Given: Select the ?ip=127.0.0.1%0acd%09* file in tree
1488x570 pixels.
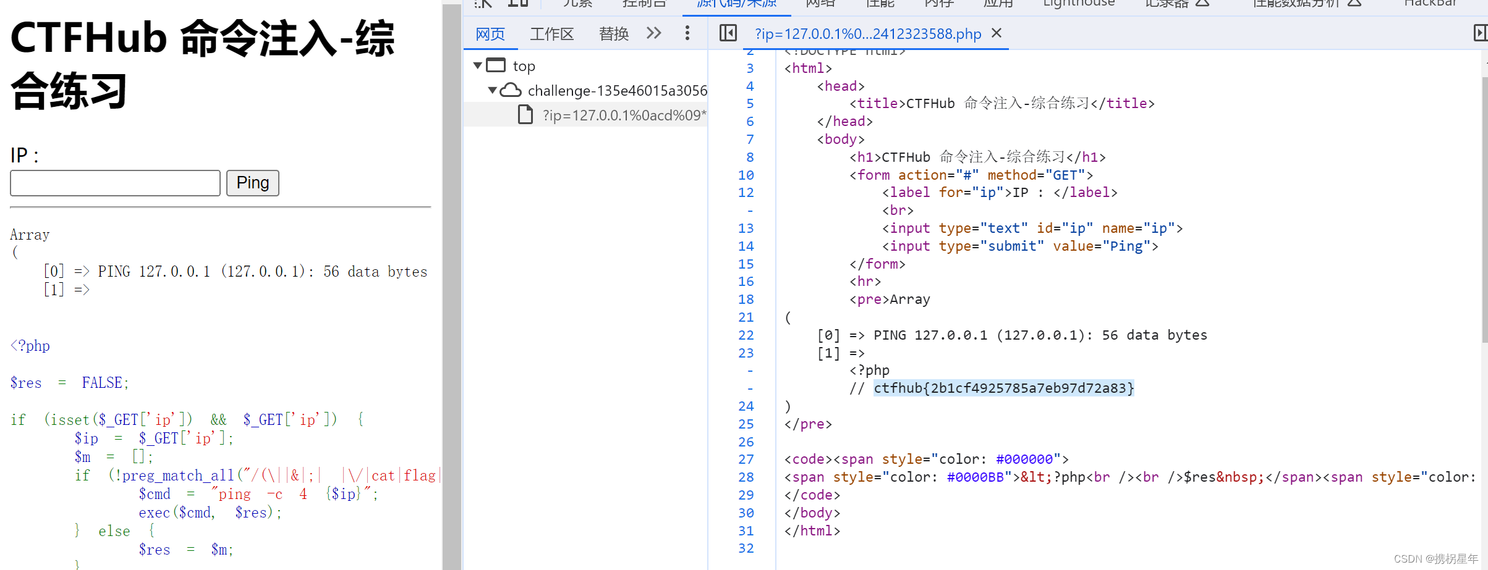Looking at the screenshot, I should [585, 115].
